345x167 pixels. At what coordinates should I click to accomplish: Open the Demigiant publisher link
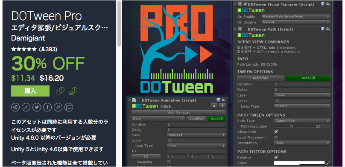(x=28, y=38)
